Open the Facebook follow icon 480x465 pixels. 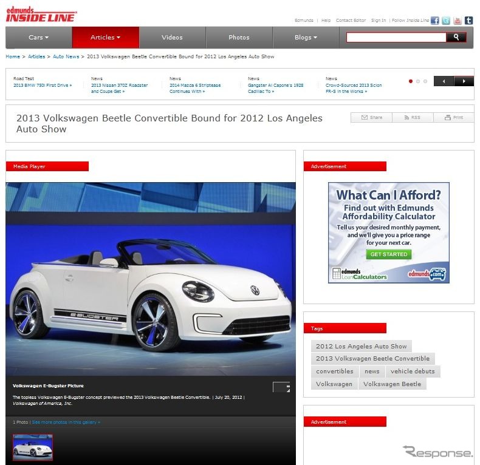pos(434,21)
